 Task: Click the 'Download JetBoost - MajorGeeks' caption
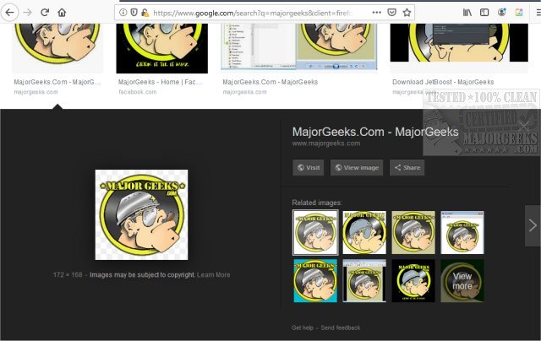click(x=443, y=82)
